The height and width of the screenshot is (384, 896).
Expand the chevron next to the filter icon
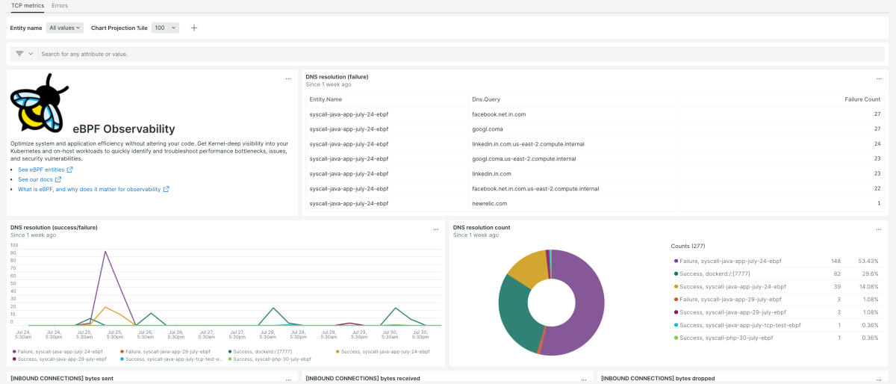click(31, 54)
